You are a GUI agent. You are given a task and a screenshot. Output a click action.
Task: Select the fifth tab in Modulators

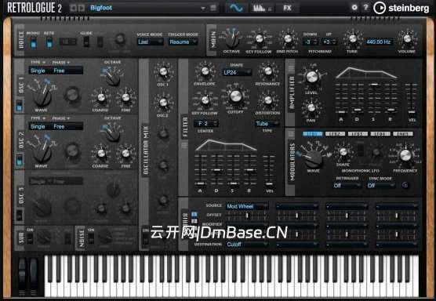coord(402,134)
